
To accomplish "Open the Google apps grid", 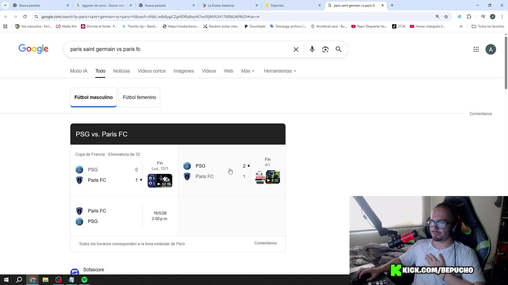I will (476, 49).
